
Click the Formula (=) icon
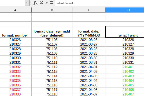pyautogui.click(x=52, y=3)
